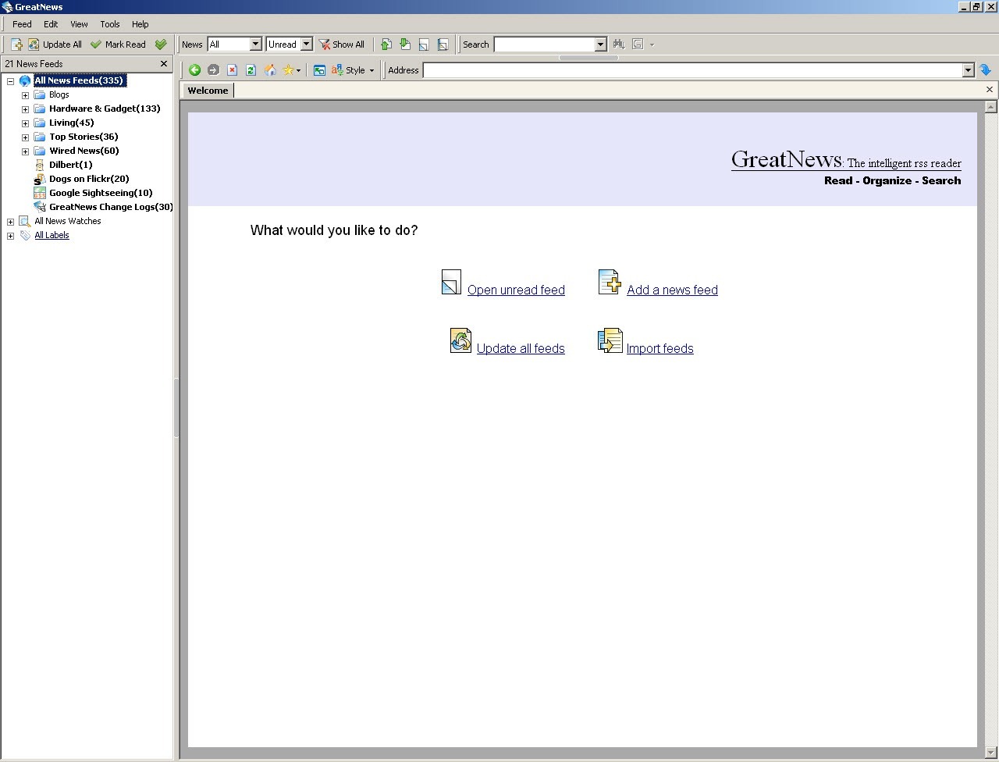This screenshot has width=999, height=762.
Task: Click inside the Search input field
Action: pyautogui.click(x=545, y=45)
